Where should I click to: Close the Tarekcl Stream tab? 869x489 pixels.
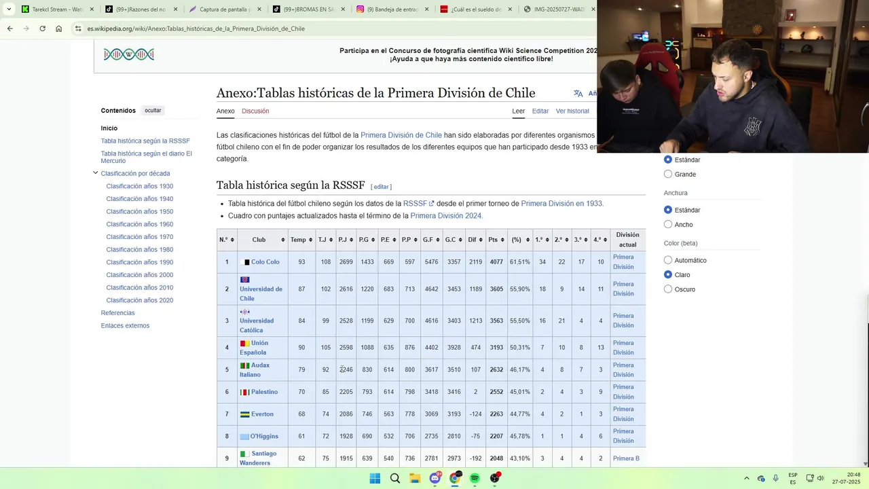tap(92, 10)
